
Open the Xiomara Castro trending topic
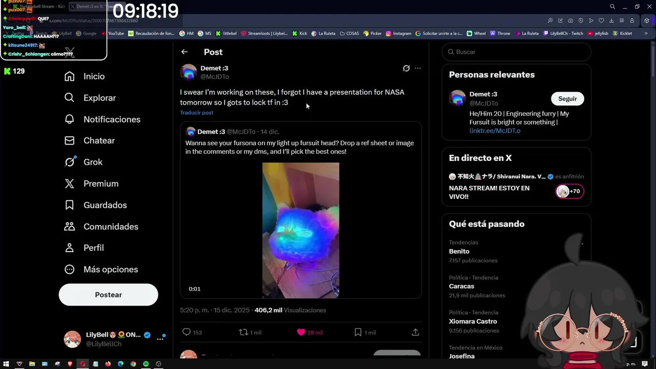pos(473,321)
